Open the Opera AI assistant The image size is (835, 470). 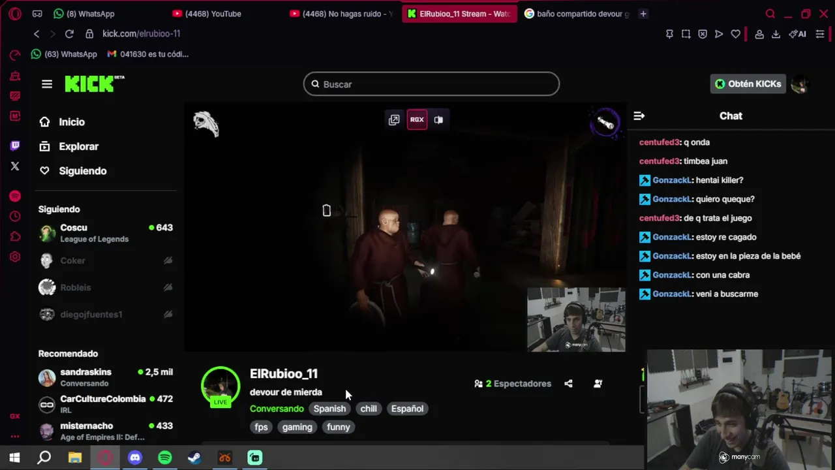pos(797,34)
